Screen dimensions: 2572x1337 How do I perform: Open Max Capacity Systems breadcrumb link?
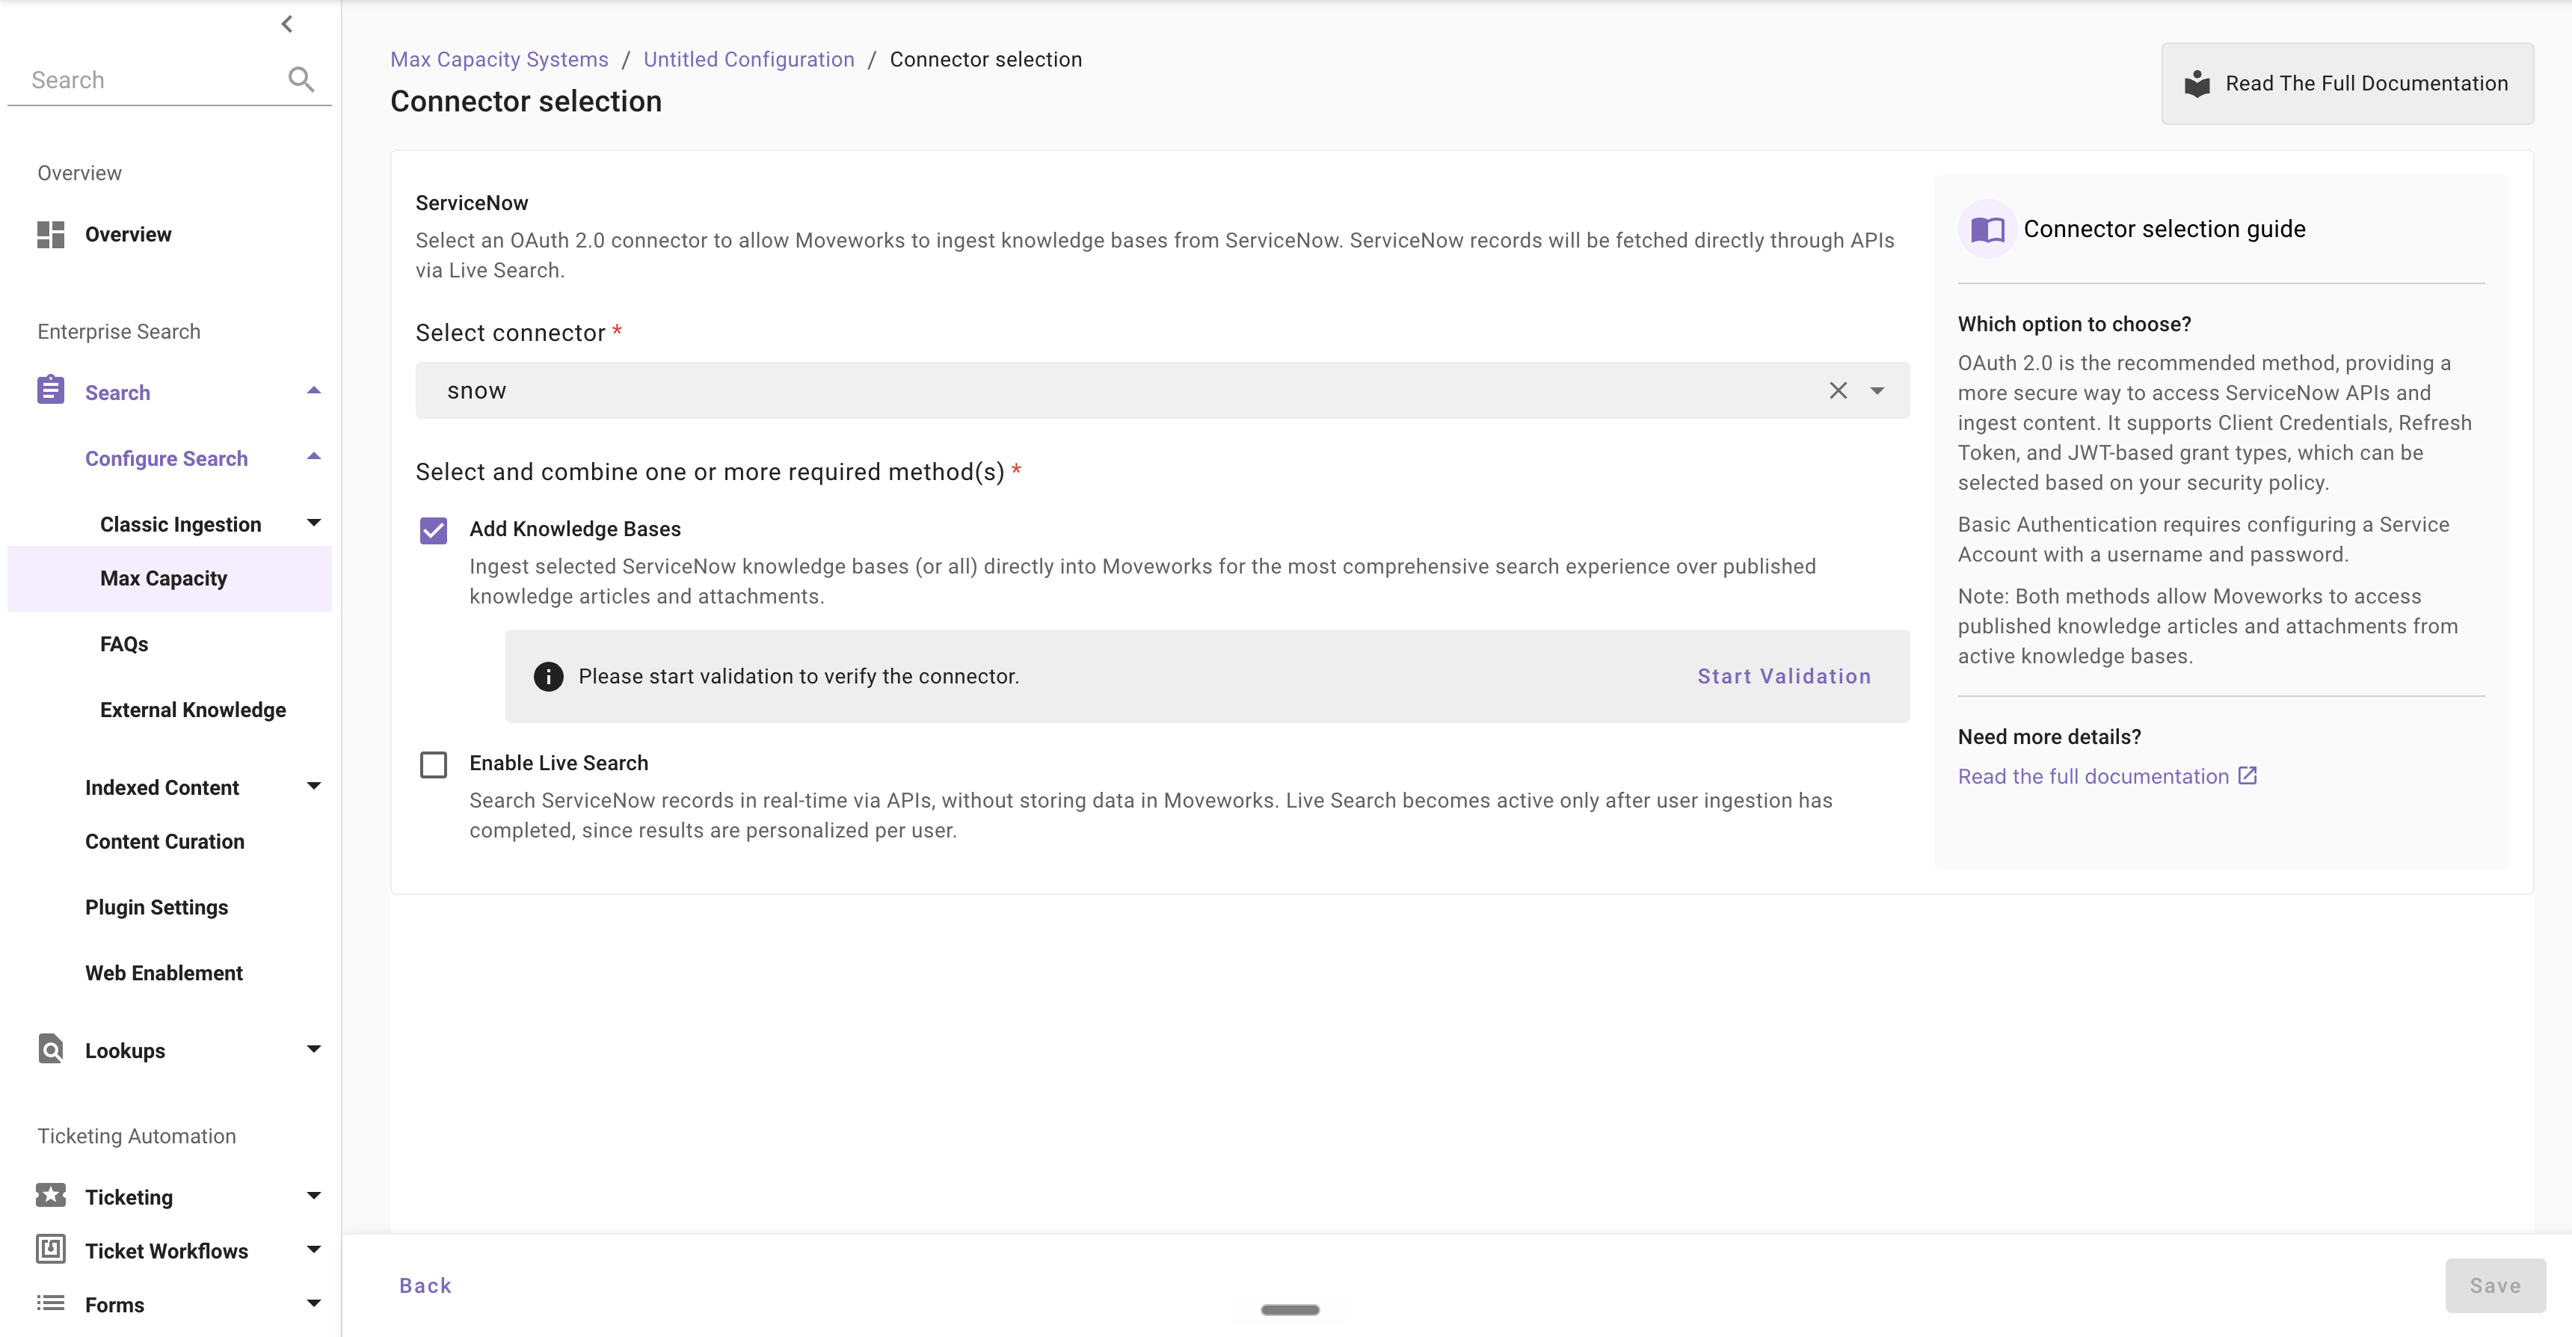pos(499,59)
